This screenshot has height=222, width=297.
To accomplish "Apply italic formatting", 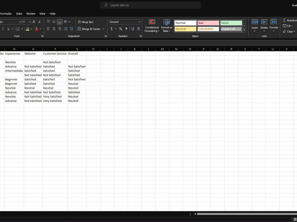I will (x=3, y=29).
